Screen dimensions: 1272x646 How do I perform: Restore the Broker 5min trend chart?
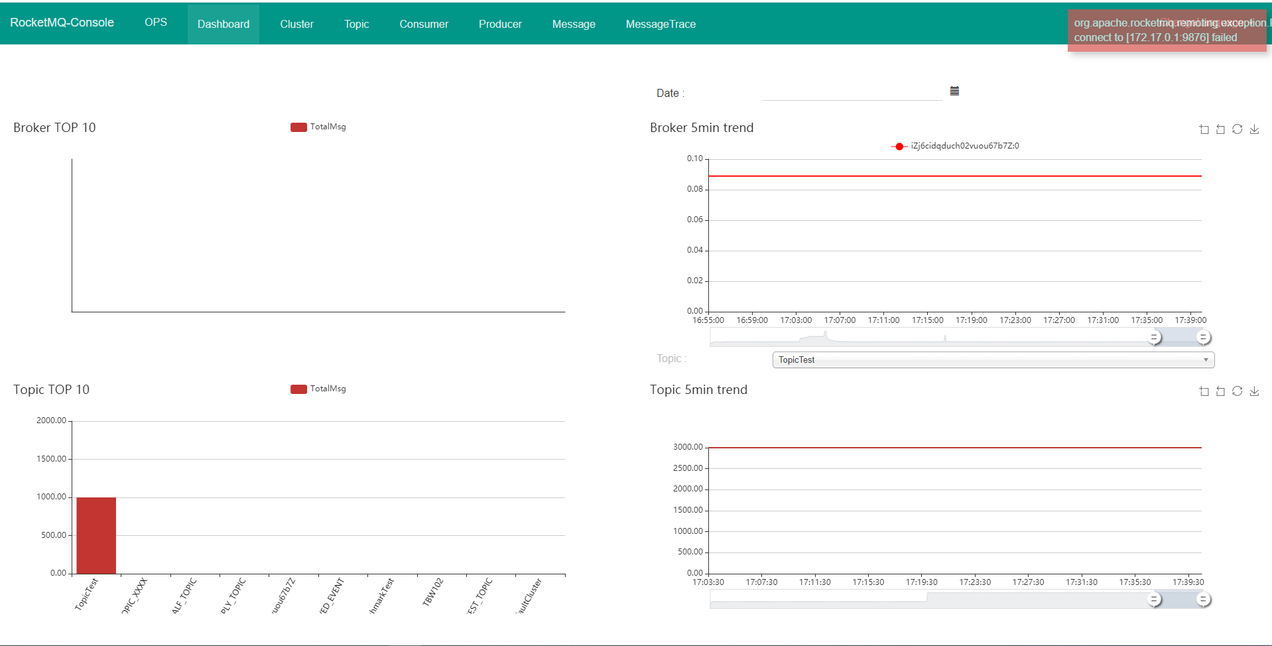[1238, 129]
